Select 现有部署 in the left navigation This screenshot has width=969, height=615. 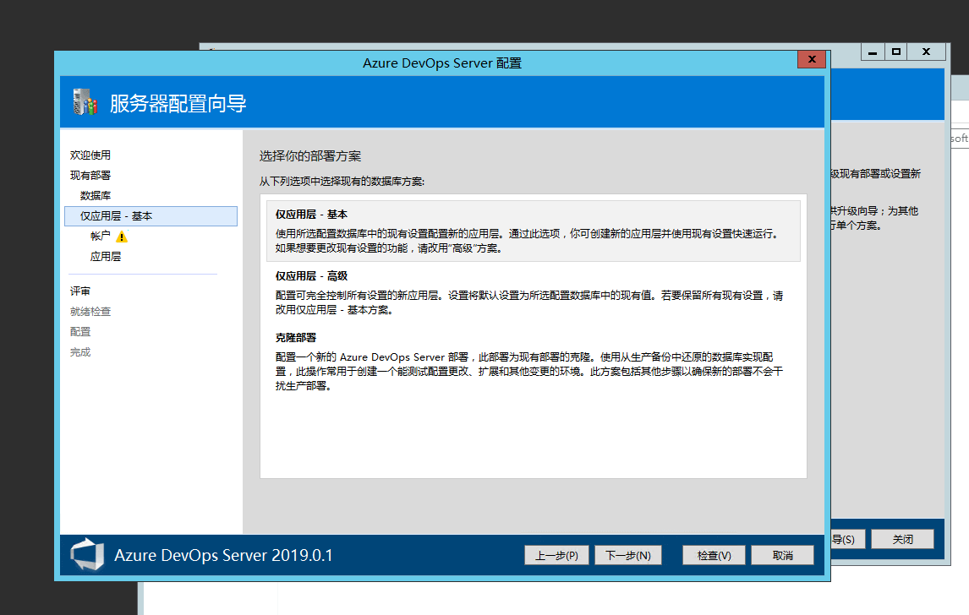click(90, 176)
